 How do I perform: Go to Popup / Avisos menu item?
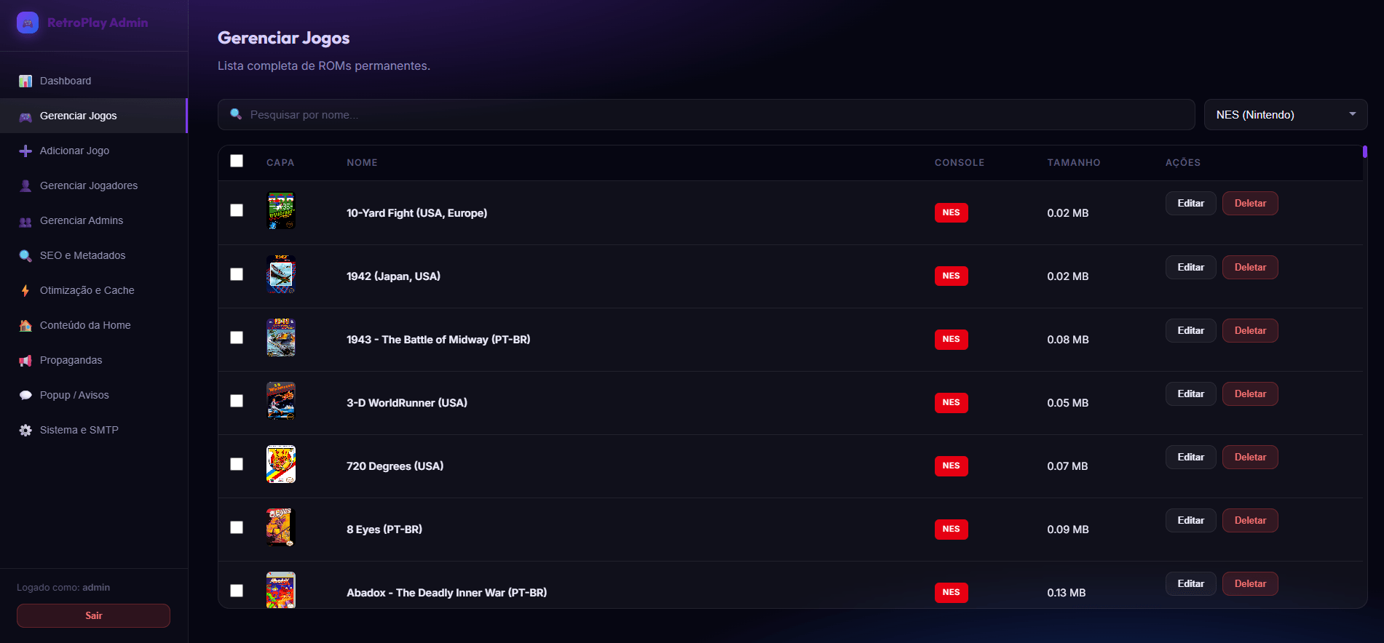(x=74, y=395)
